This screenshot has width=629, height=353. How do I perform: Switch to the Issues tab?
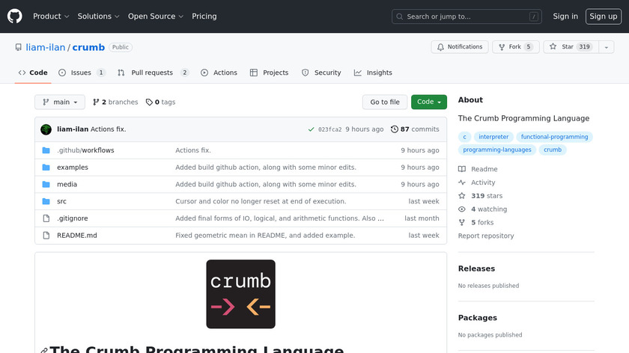pyautogui.click(x=81, y=73)
